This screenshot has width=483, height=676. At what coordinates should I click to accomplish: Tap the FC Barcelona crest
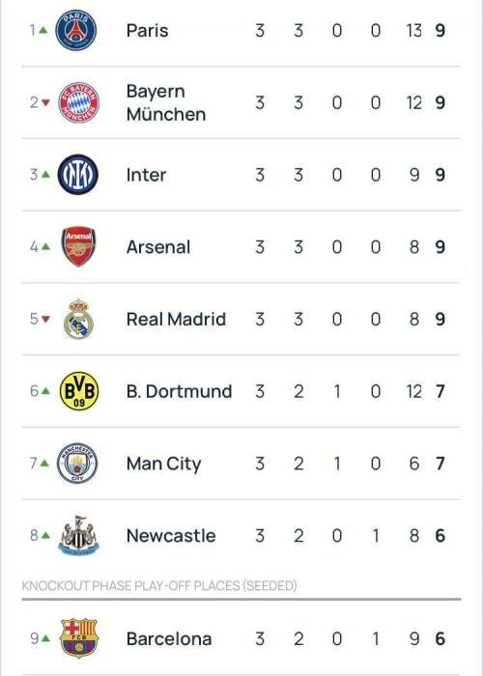[x=79, y=638]
